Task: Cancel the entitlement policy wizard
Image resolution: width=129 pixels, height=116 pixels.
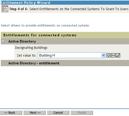Action: [x=58, y=113]
